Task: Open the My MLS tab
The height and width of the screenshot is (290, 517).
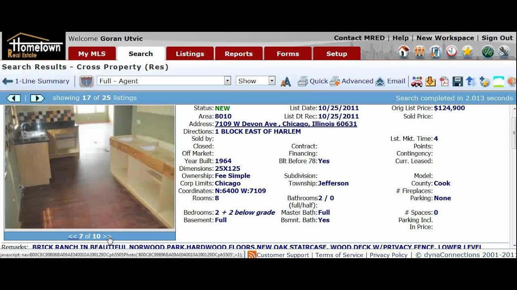Action: tap(92, 54)
